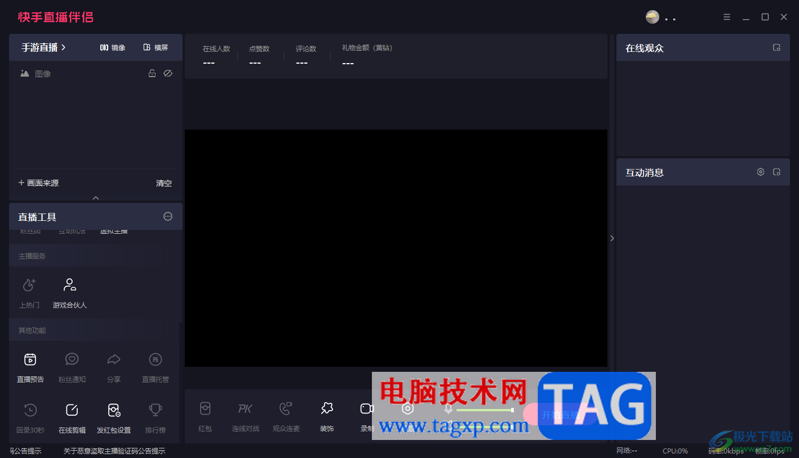Collapse the sources panel with the up chevron

click(96, 198)
